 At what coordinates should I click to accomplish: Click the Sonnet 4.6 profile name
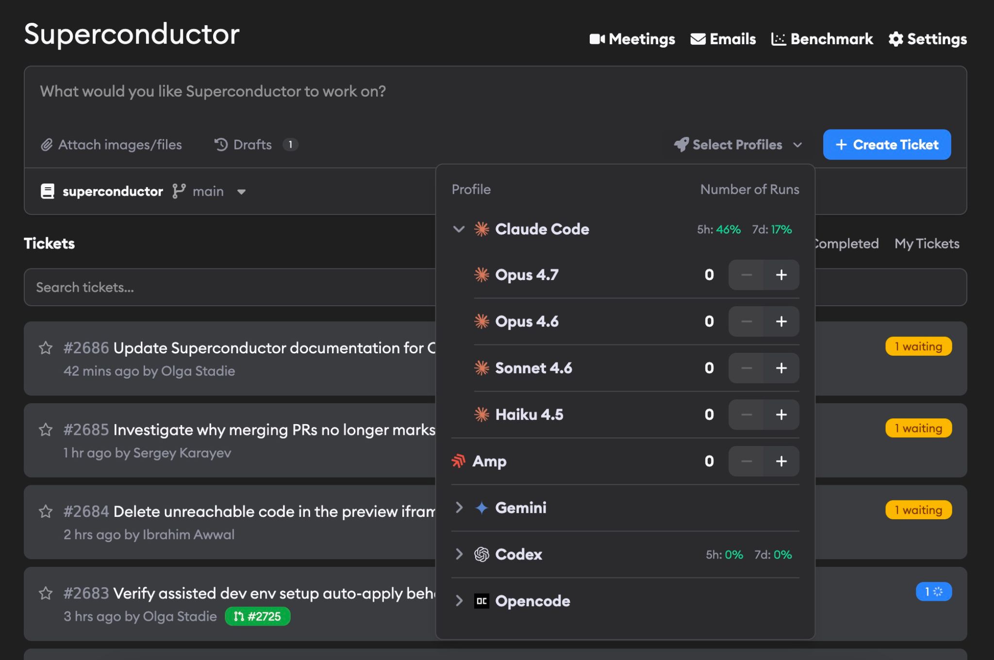tap(533, 368)
